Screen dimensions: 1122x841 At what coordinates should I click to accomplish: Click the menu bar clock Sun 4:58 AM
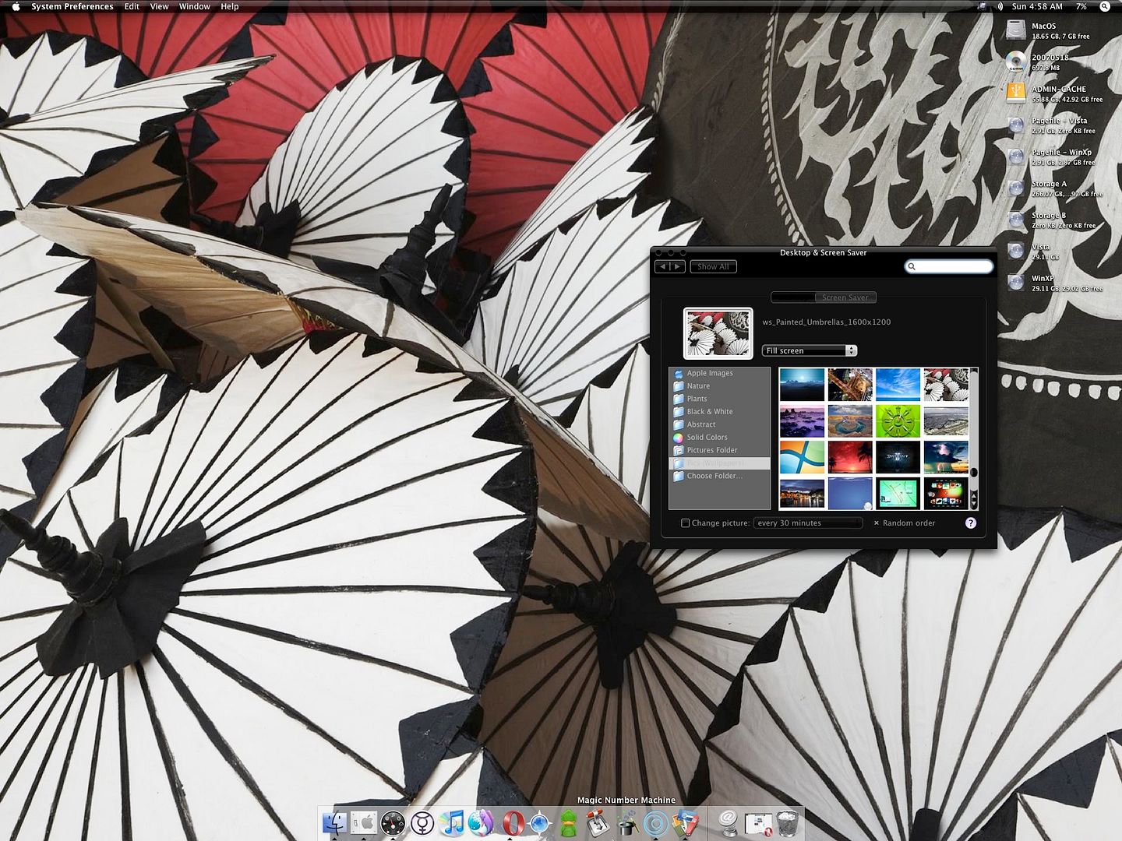[x=1037, y=6]
